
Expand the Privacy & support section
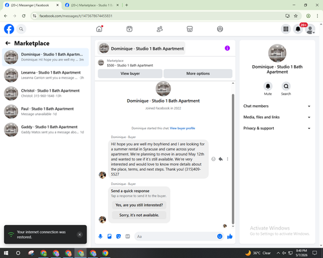[277, 128]
